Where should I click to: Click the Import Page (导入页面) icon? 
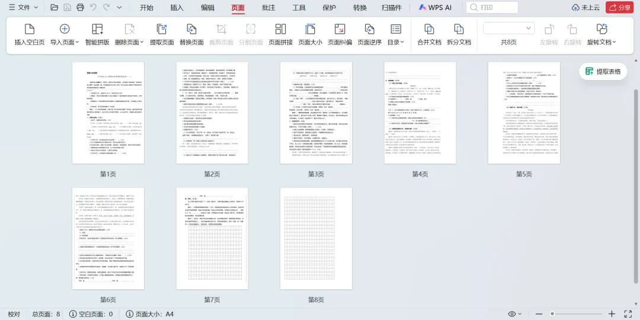65,28
